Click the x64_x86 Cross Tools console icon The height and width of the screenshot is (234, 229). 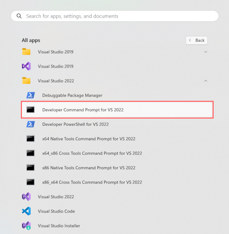(31, 153)
